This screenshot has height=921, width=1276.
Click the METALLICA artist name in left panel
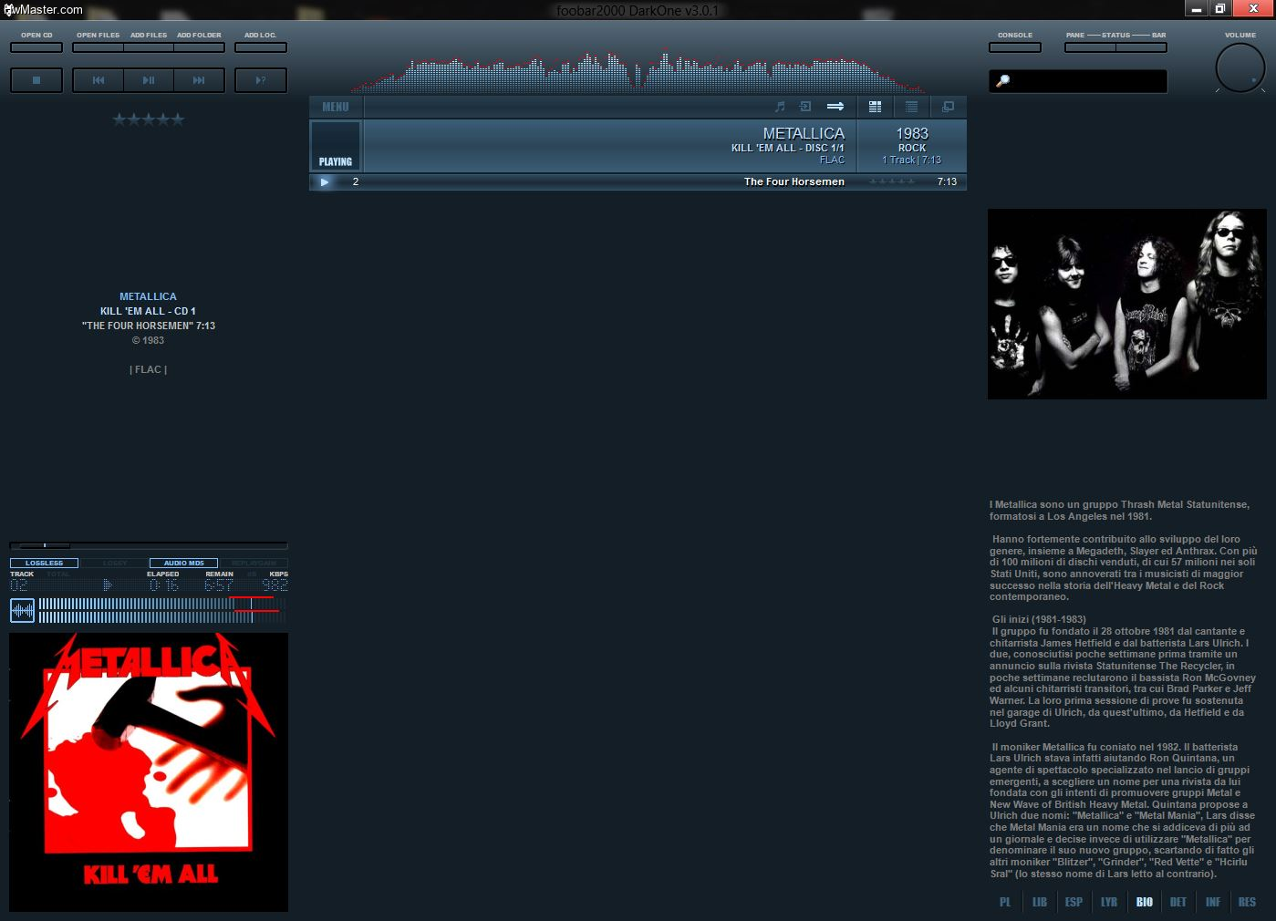point(148,296)
